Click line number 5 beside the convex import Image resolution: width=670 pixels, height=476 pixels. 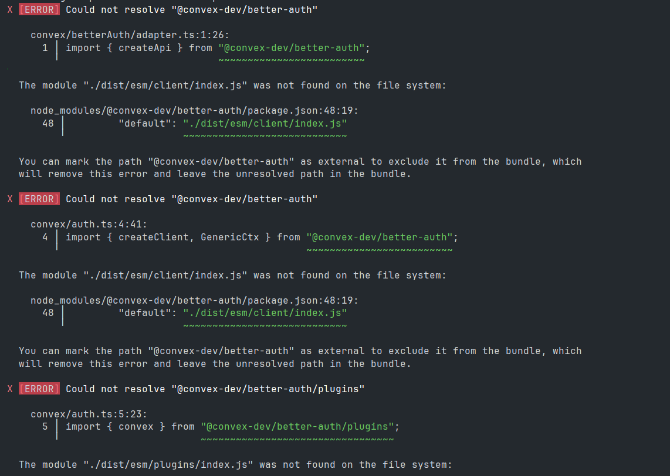(45, 427)
